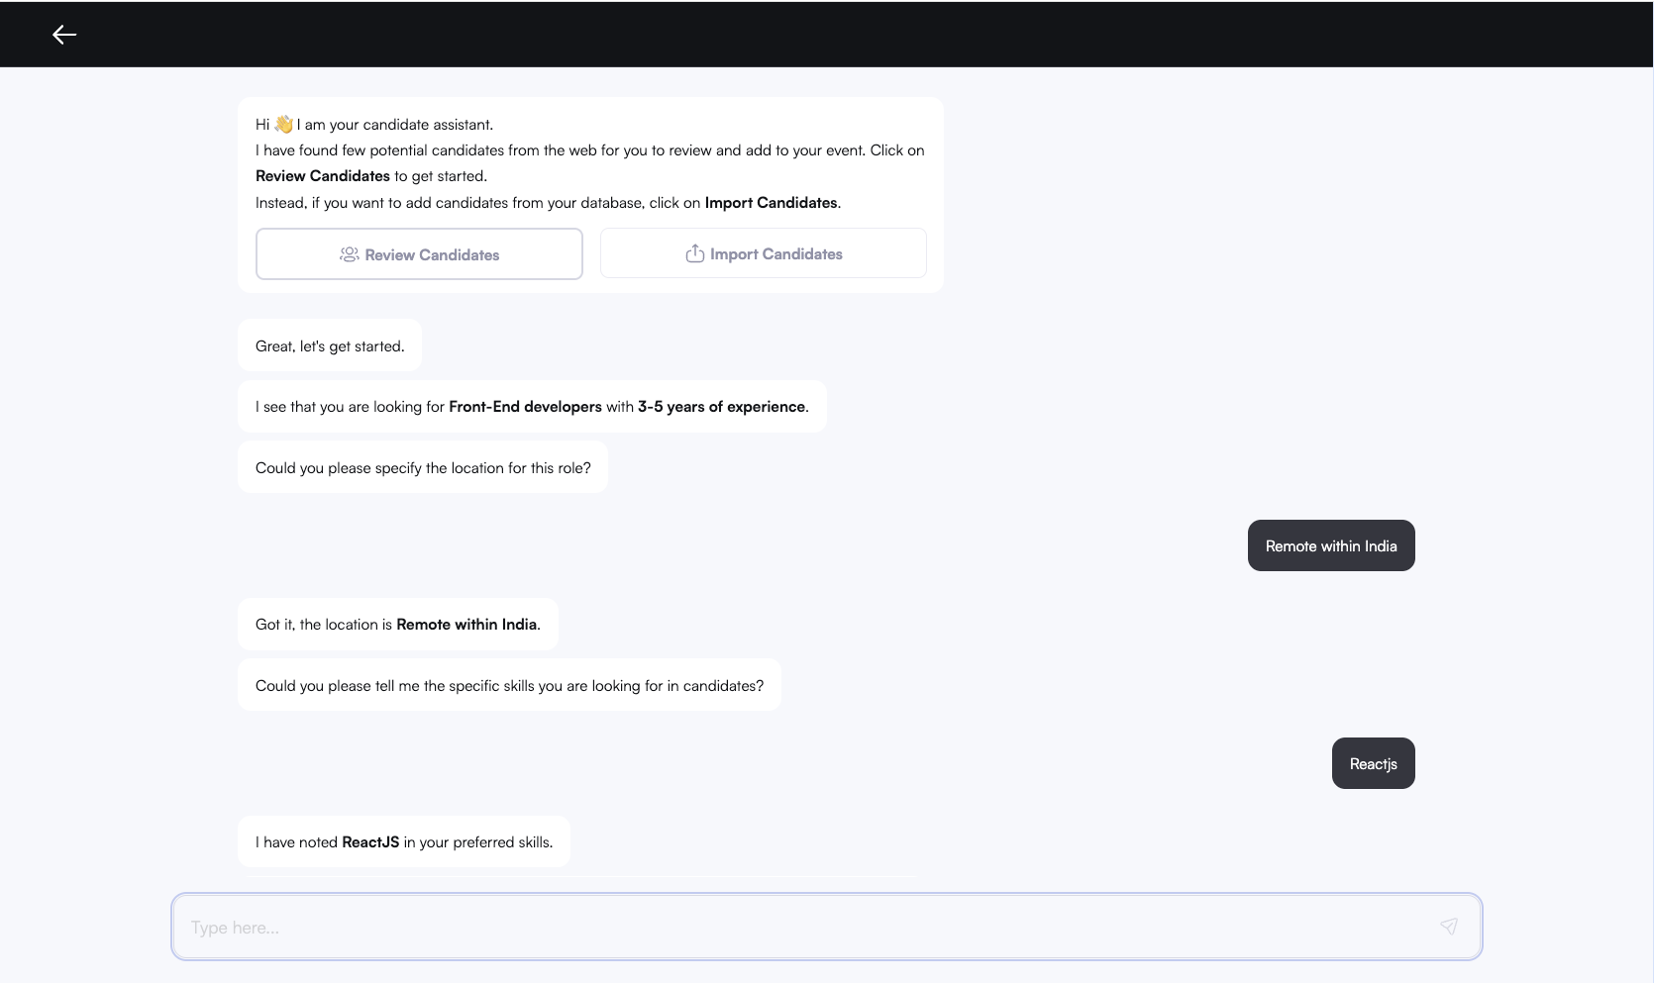1654x983 pixels.
Task: Click the bold '3-5 years of experience' text
Action: click(x=722, y=407)
